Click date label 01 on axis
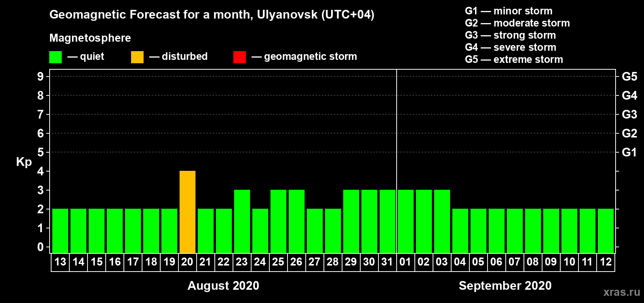 (x=405, y=262)
